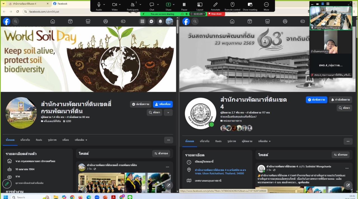358x199 pixels.
Task: Expand Chat options arrow
Action: tap(158, 5)
